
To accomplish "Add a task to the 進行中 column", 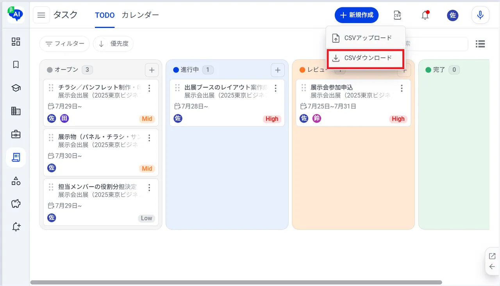I will (278, 70).
